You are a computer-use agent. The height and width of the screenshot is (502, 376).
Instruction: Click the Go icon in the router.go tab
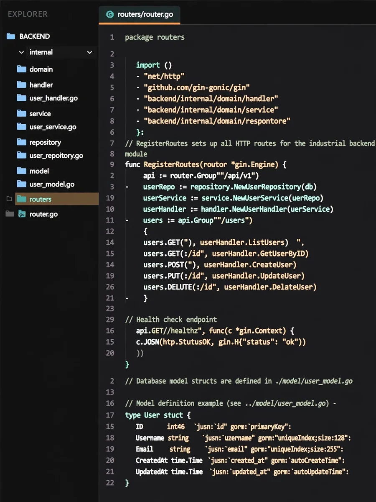coord(110,14)
